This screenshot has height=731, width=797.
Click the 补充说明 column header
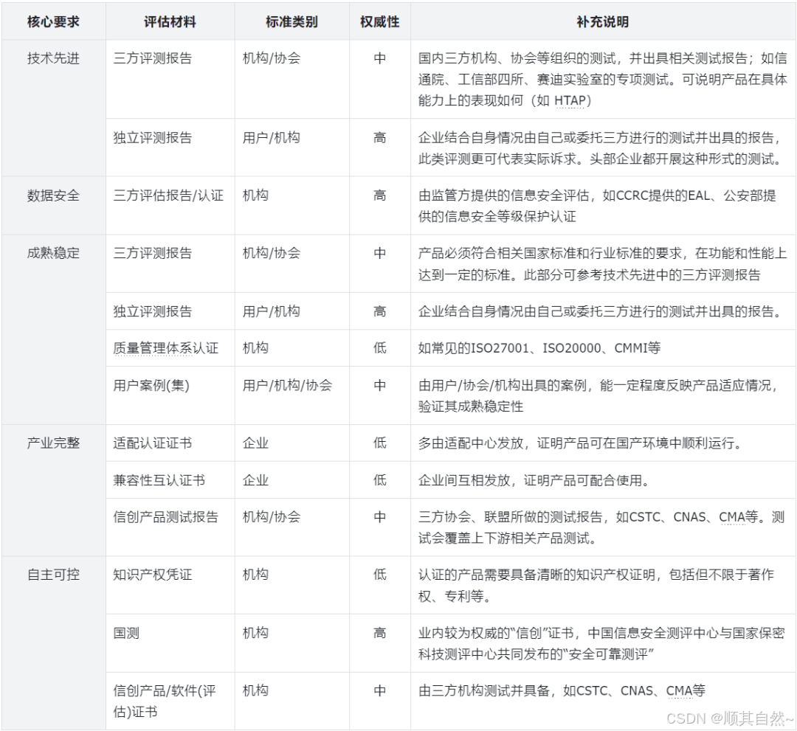coord(603,22)
